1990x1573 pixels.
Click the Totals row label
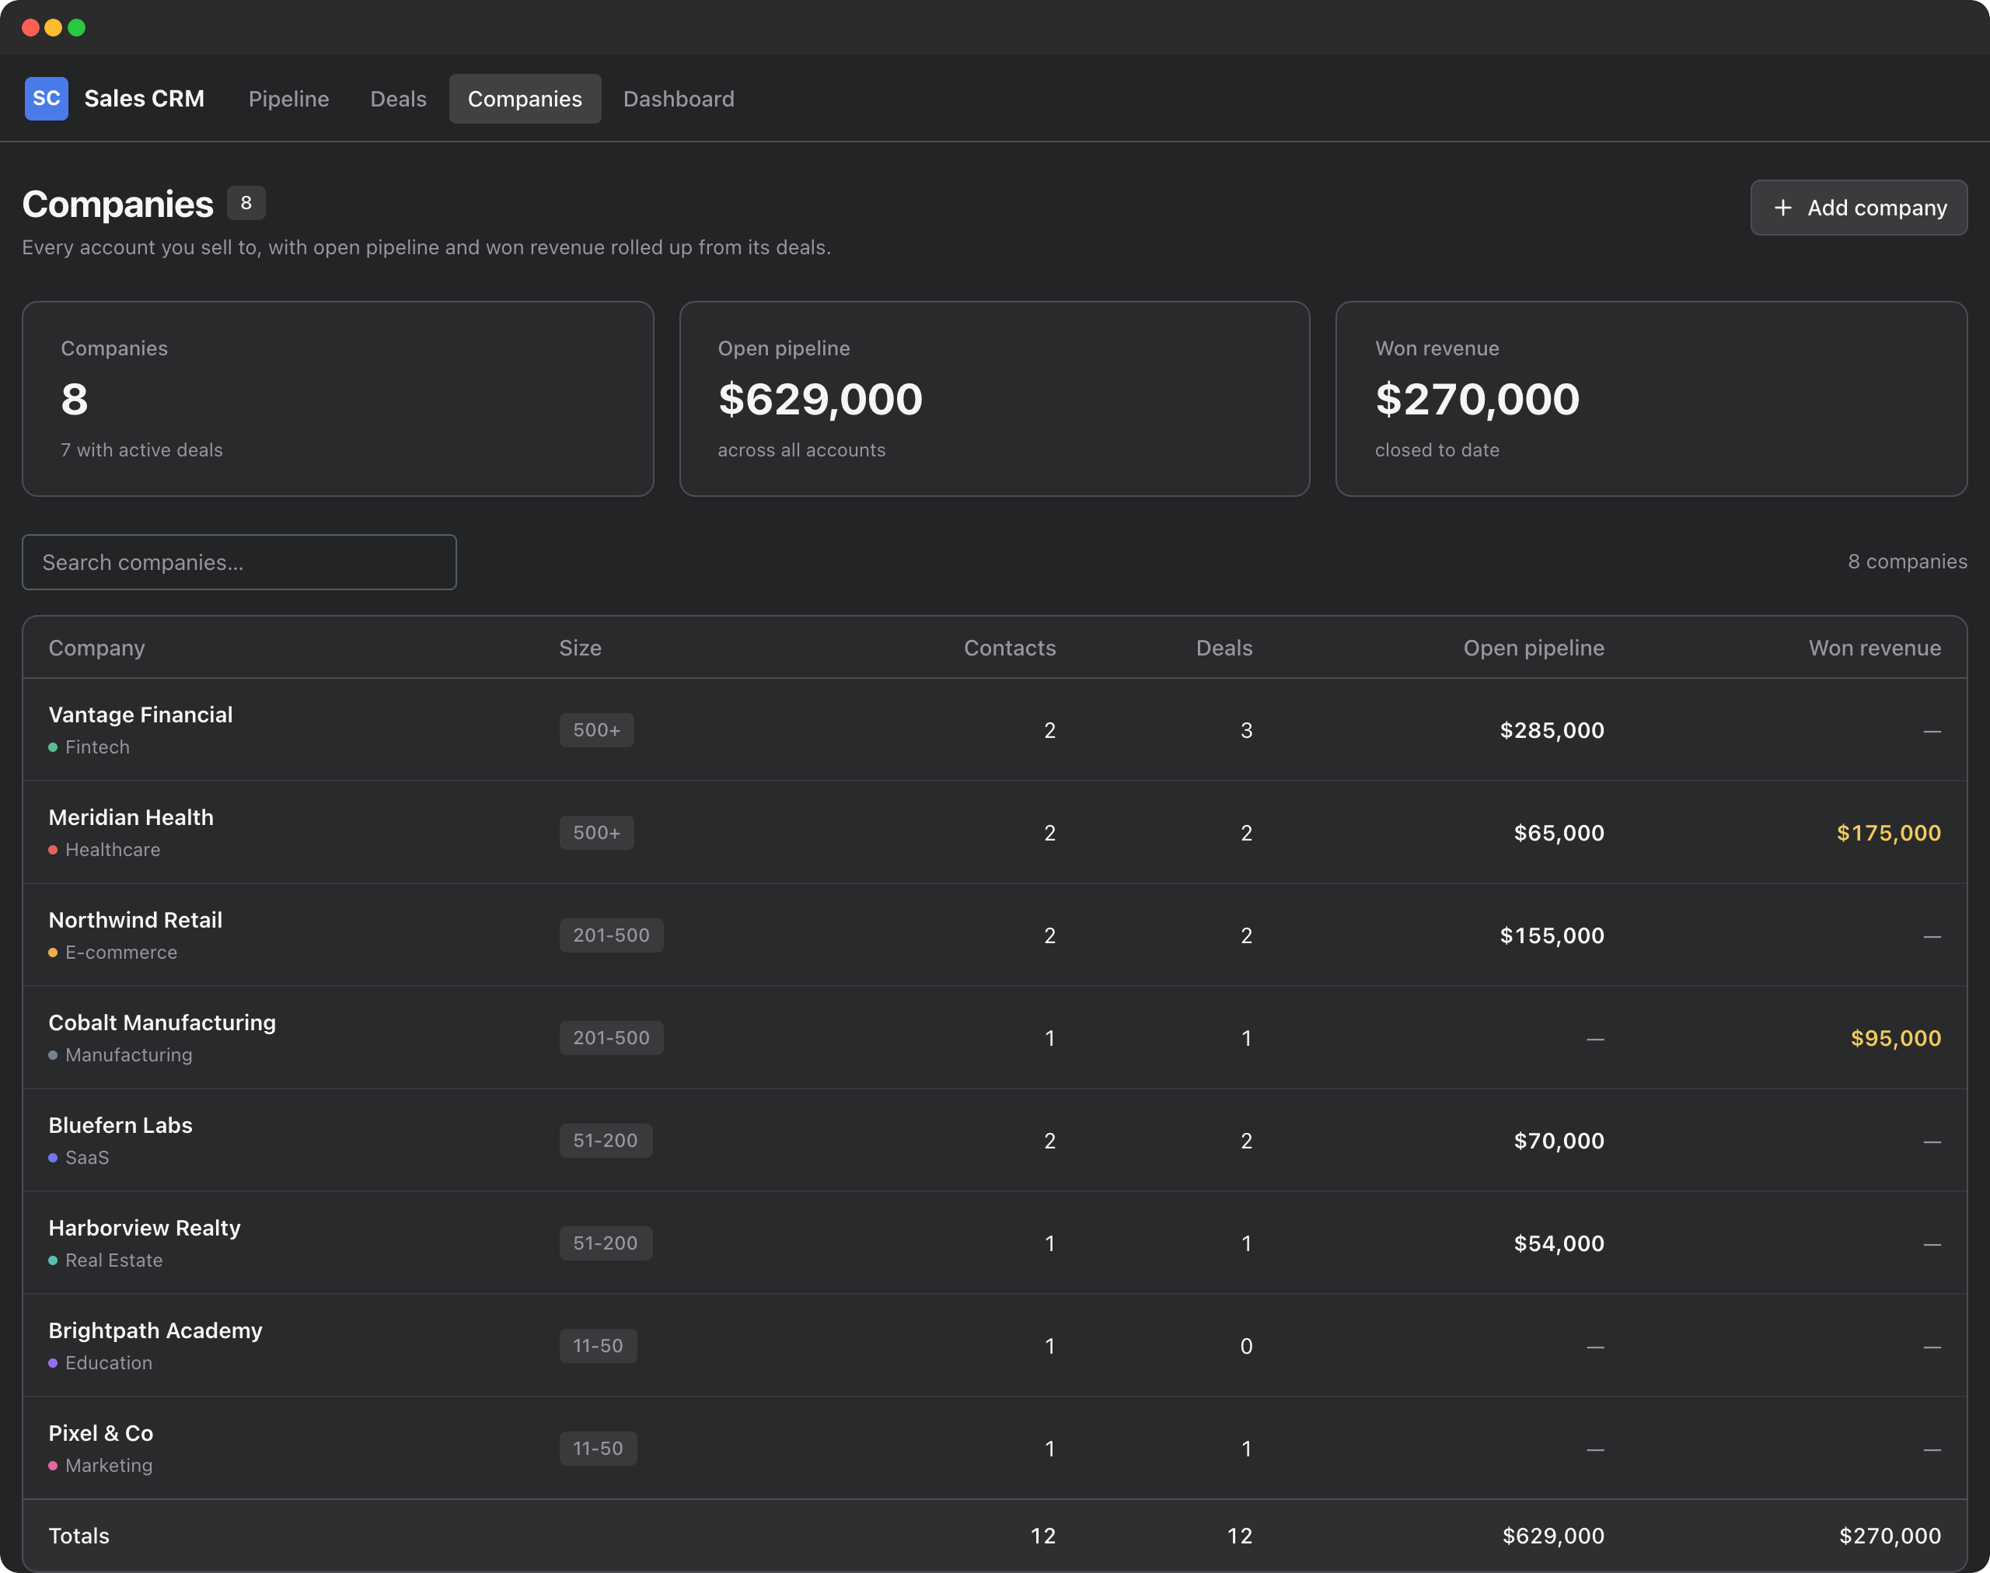[79, 1536]
